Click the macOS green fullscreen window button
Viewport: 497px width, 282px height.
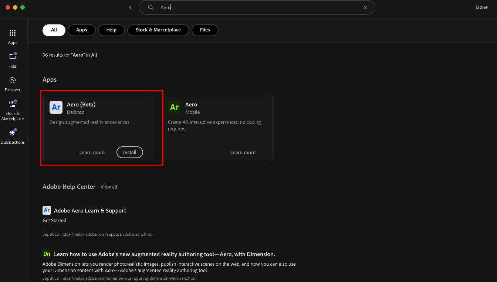coord(23,7)
